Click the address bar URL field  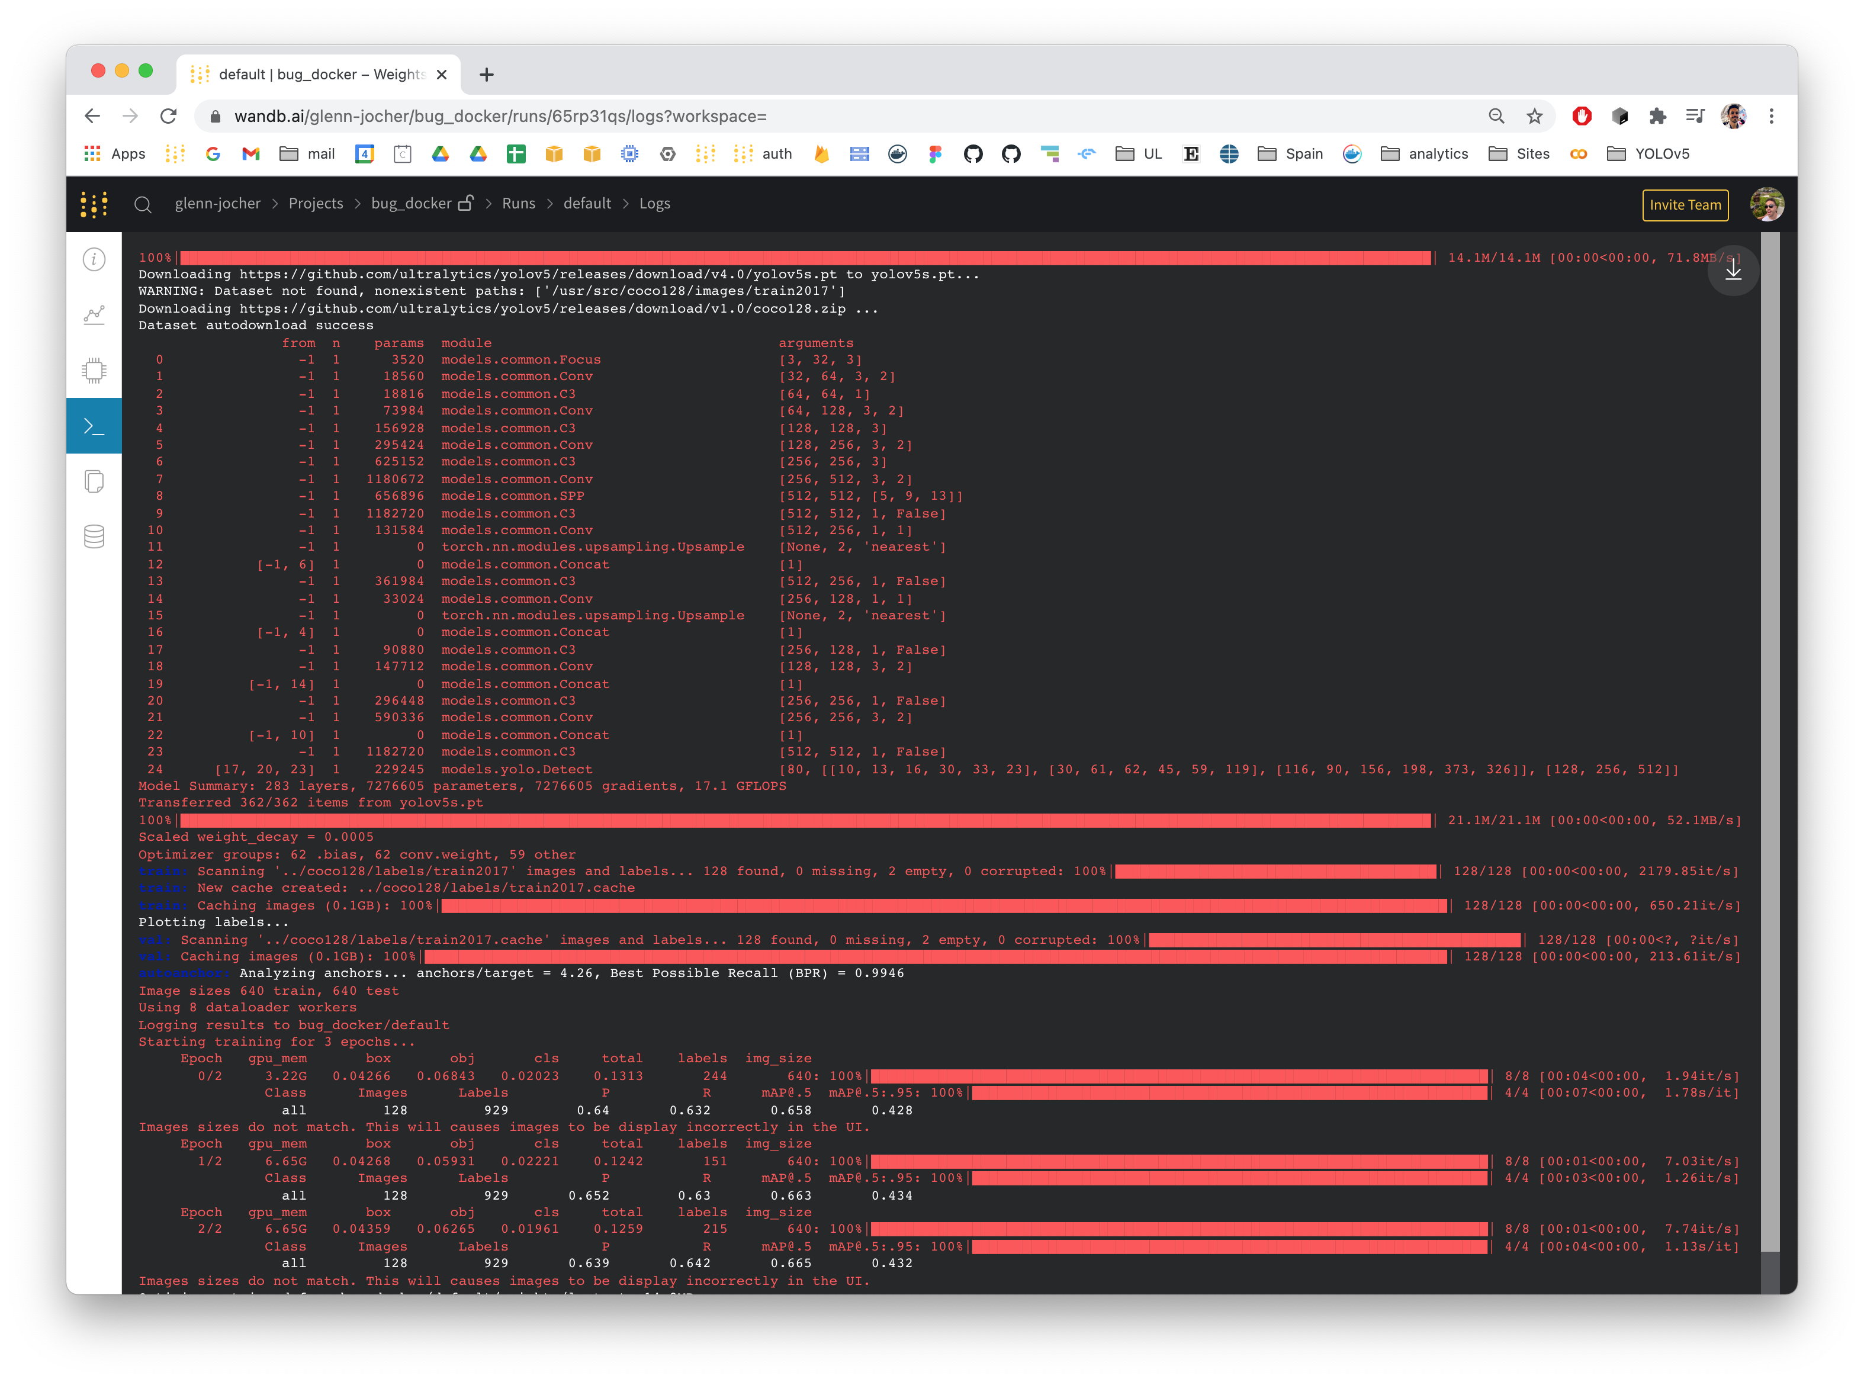(837, 116)
